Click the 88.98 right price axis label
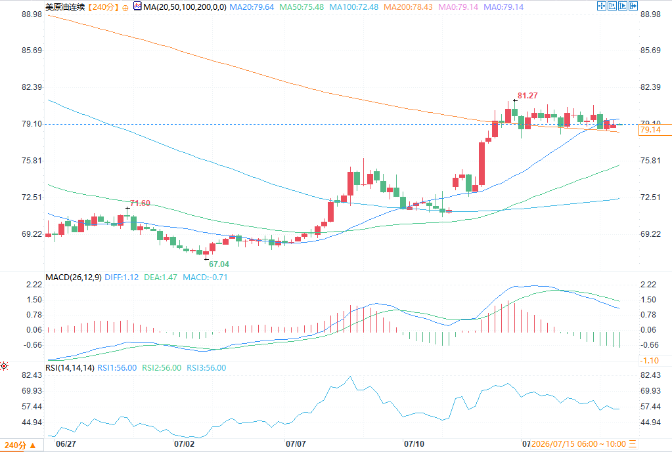This screenshot has height=452, width=672. (650, 14)
